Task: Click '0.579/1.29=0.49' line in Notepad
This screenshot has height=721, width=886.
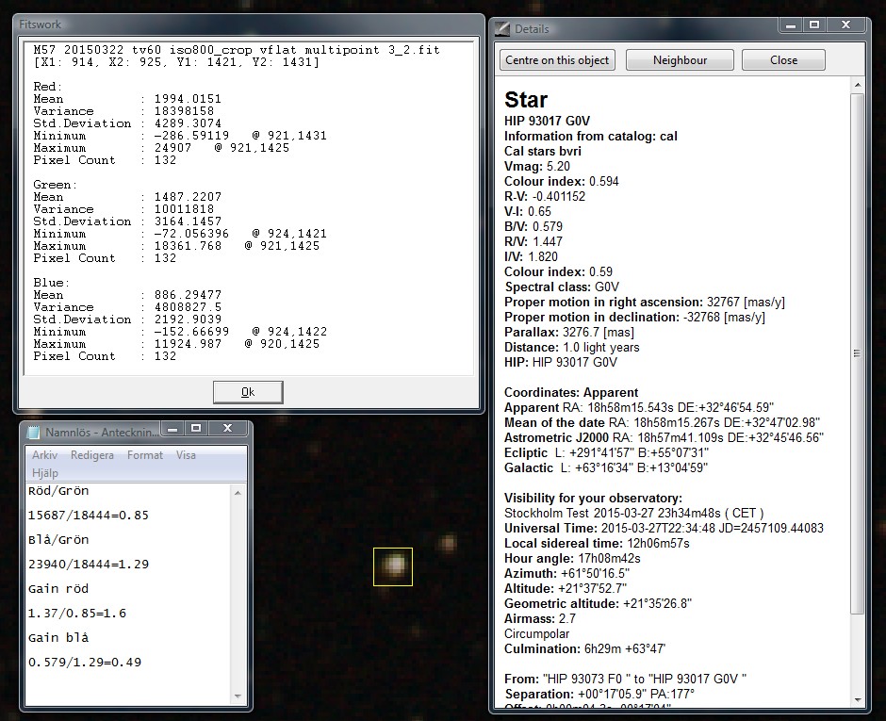Action: pyautogui.click(x=85, y=663)
